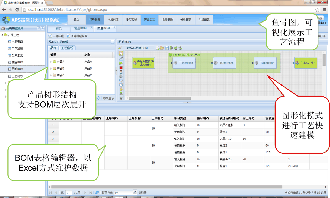The height and width of the screenshot is (198, 330).
Task: Open the 设备管理 menu
Action: pyautogui.click(x=168, y=20)
